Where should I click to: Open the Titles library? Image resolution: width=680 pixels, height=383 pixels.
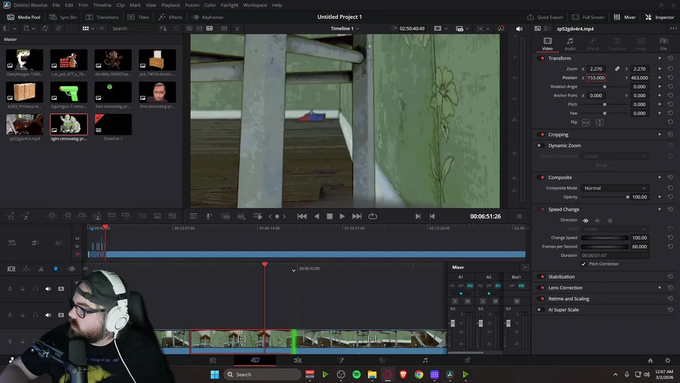138,17
